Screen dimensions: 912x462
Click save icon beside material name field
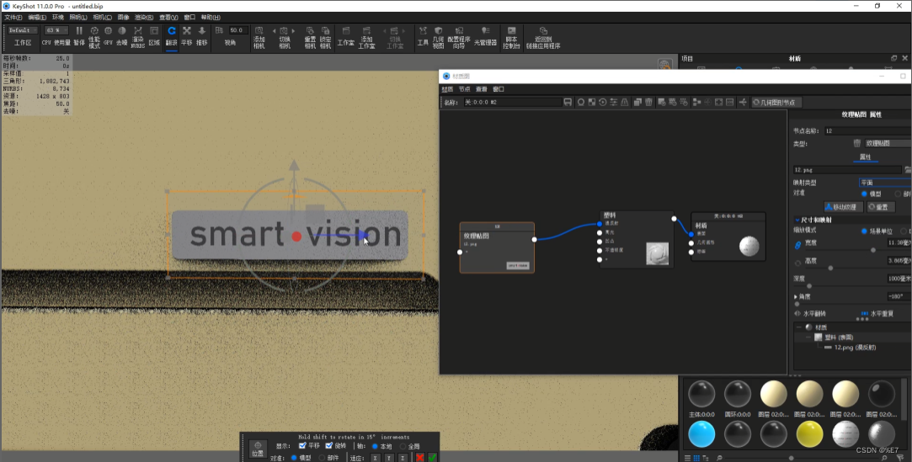click(568, 103)
